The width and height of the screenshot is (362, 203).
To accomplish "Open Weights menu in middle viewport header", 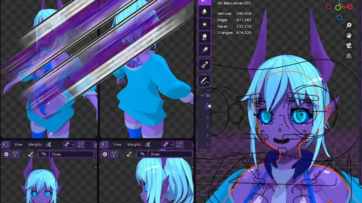I will click(x=134, y=144).
